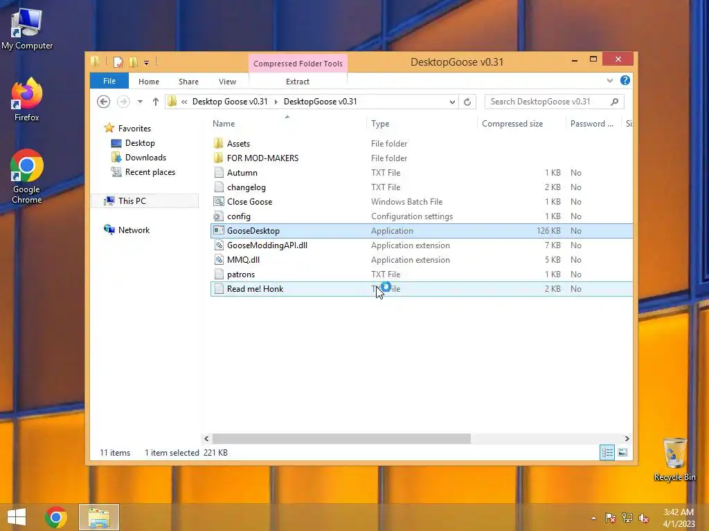709x531 pixels.
Task: Sort by Compressed size column header
Action: coord(521,123)
